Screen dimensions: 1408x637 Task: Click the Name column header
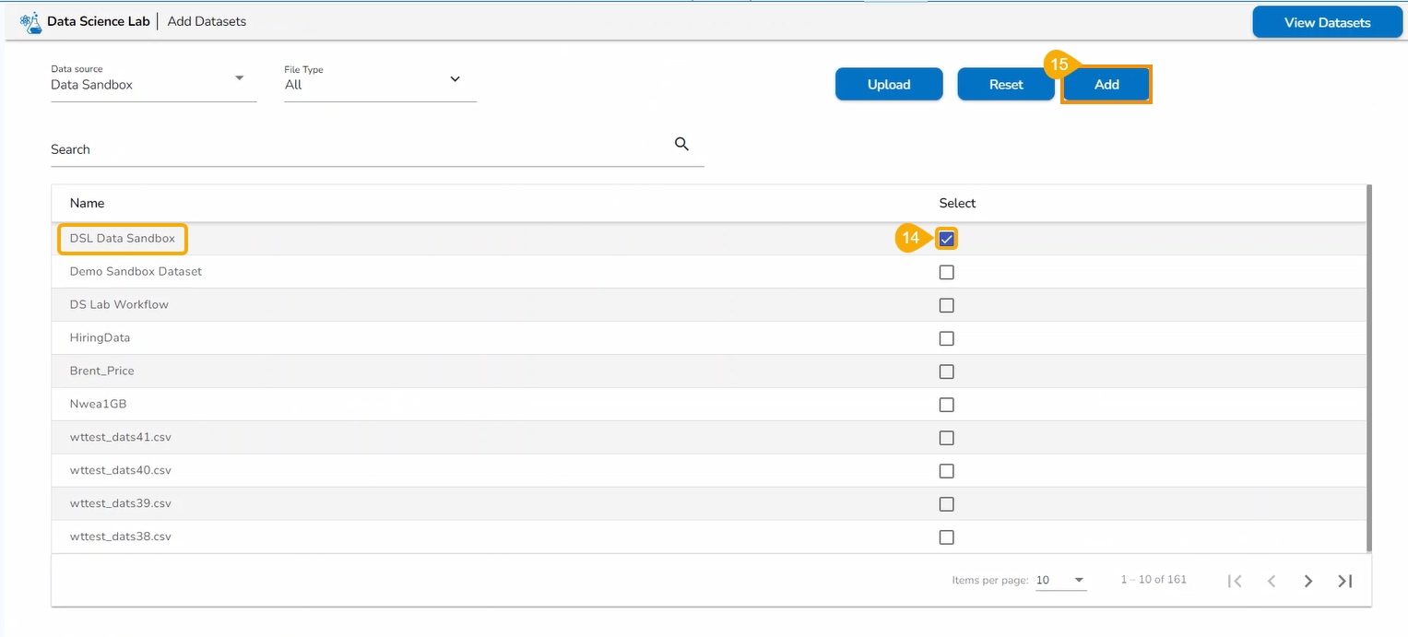coord(88,203)
